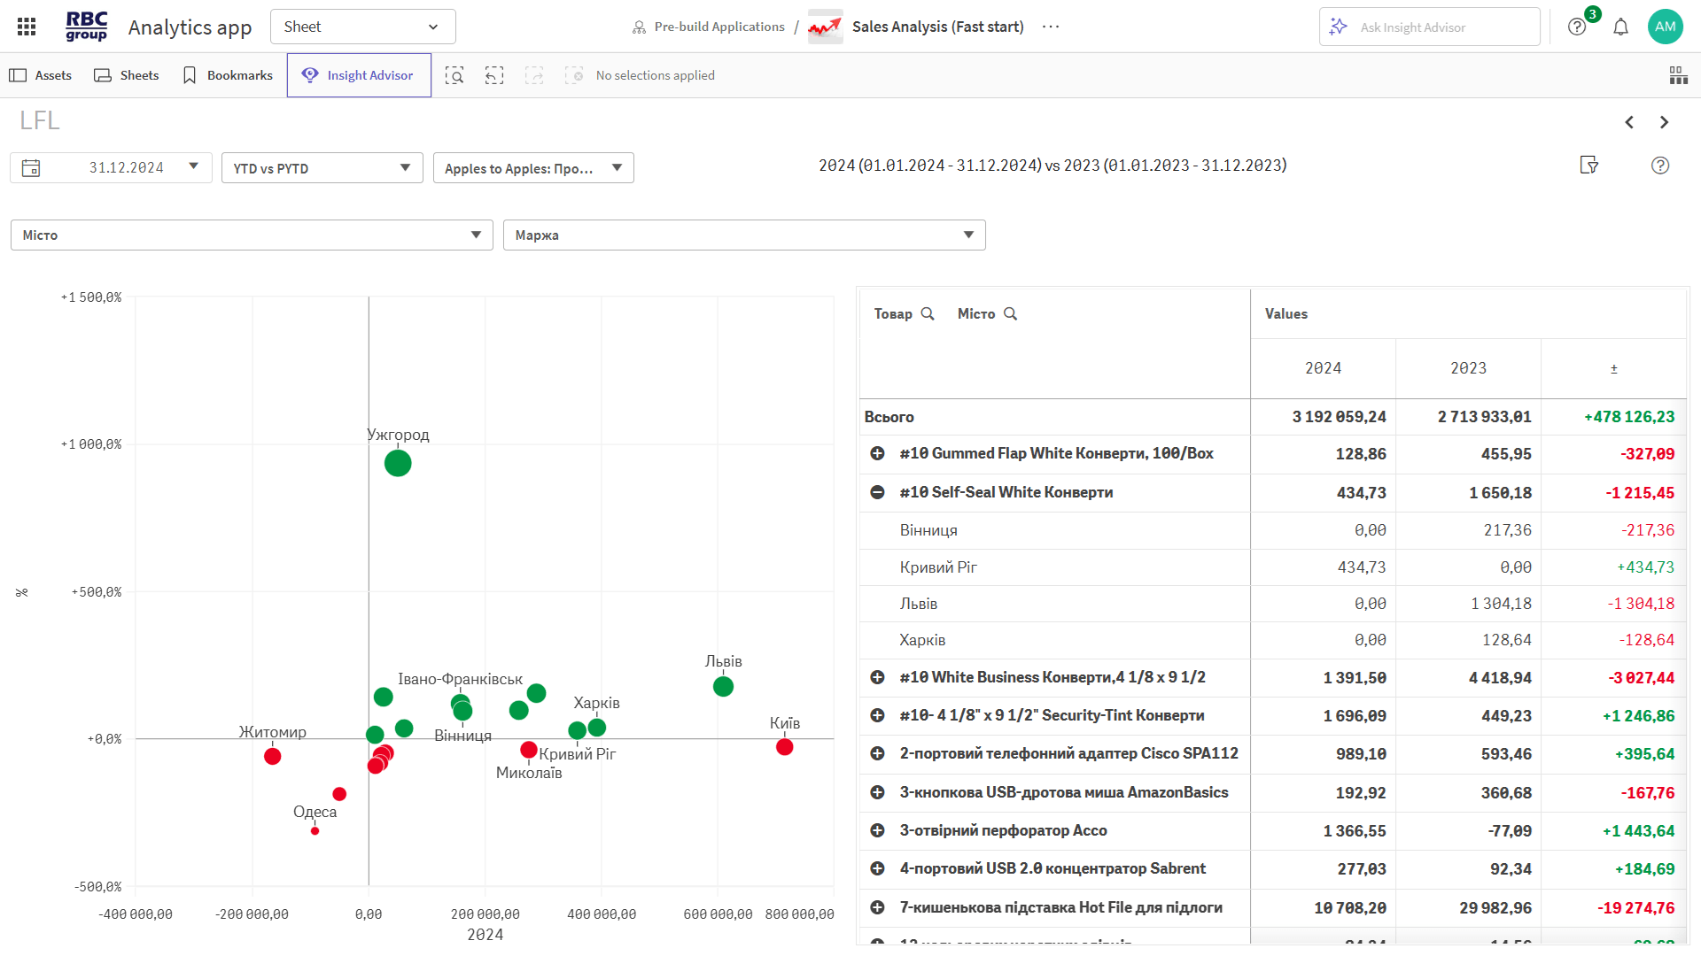Expand the #10 Gummed Flap White Конверти row
Screen dimensions: 1701x956
pyautogui.click(x=877, y=453)
